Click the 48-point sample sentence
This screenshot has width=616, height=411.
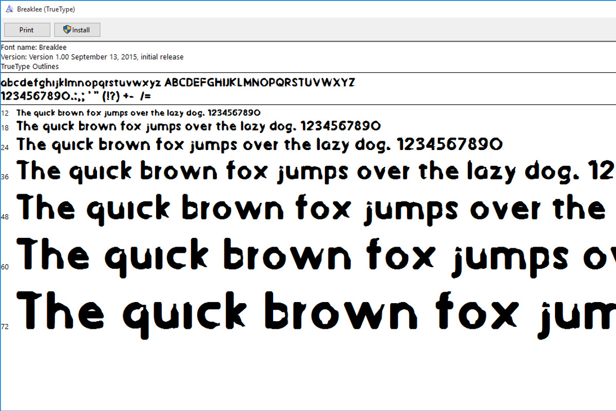pos(311,209)
